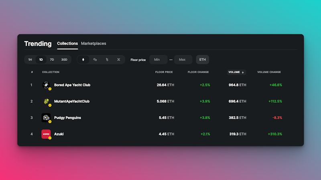
Task: Open the Azuki collection
Action: point(59,134)
